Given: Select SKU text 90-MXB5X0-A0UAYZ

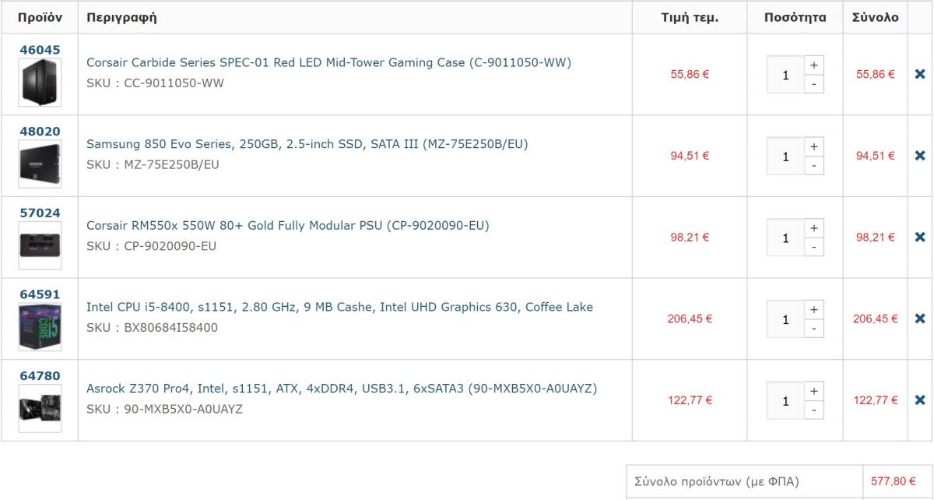Looking at the screenshot, I should 184,409.
